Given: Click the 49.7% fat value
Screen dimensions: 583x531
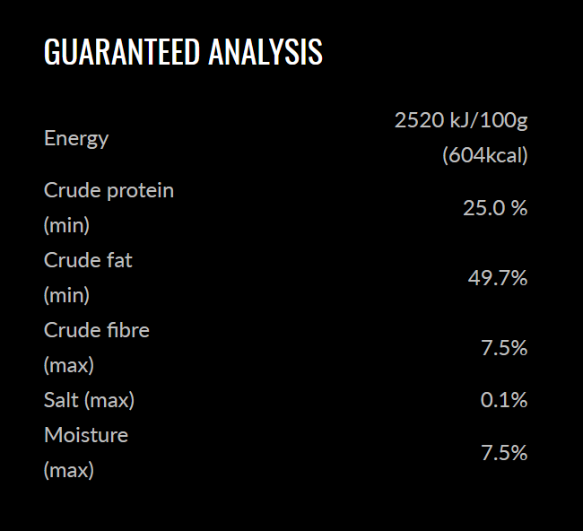Looking at the screenshot, I should [x=497, y=278].
